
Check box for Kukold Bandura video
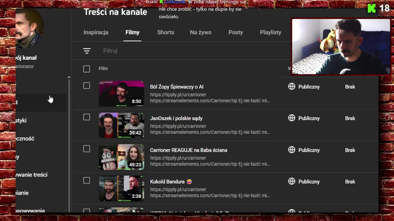[x=86, y=180]
